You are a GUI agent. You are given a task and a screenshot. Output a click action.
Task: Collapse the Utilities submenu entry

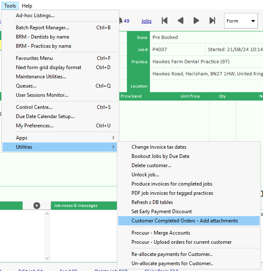click(60, 147)
